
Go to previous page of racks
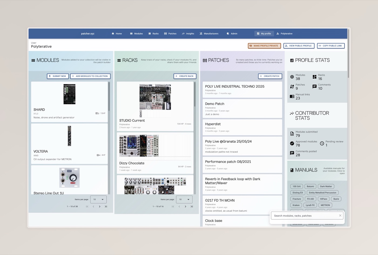[x=179, y=206]
